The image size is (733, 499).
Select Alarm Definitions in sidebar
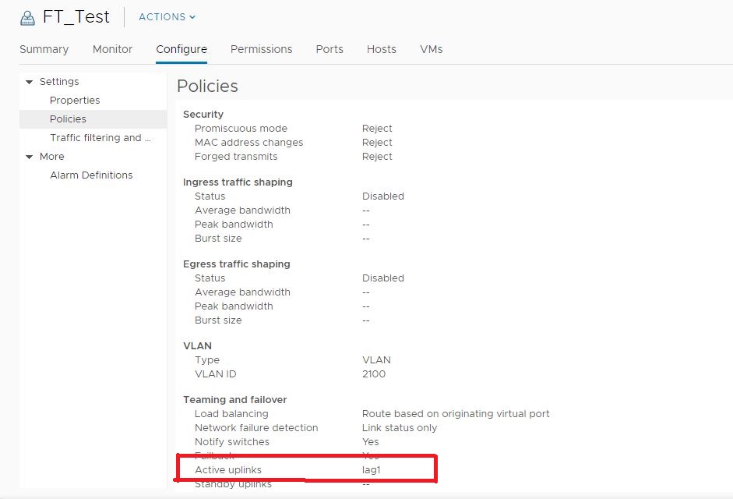[x=91, y=175]
